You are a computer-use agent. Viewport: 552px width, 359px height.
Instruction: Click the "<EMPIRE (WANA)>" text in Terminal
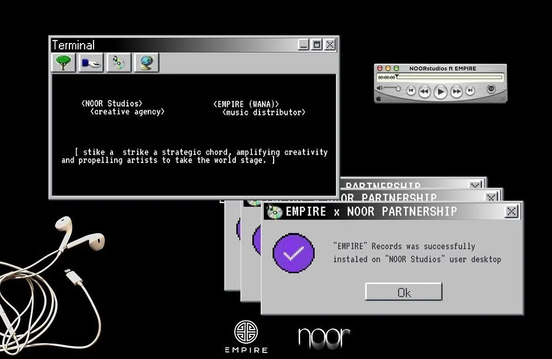246,104
